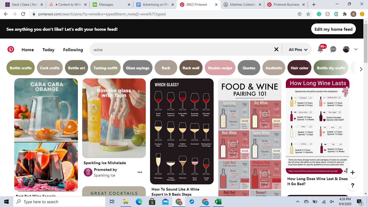368x207 pixels.
Task: Select the Rack filter chip
Action: [166, 68]
